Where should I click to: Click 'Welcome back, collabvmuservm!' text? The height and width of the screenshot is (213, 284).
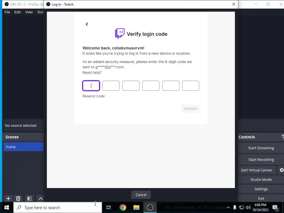tap(113, 48)
